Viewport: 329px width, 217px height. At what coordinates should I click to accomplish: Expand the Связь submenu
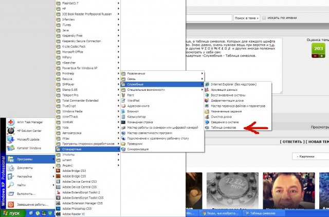pyautogui.click(x=162, y=79)
